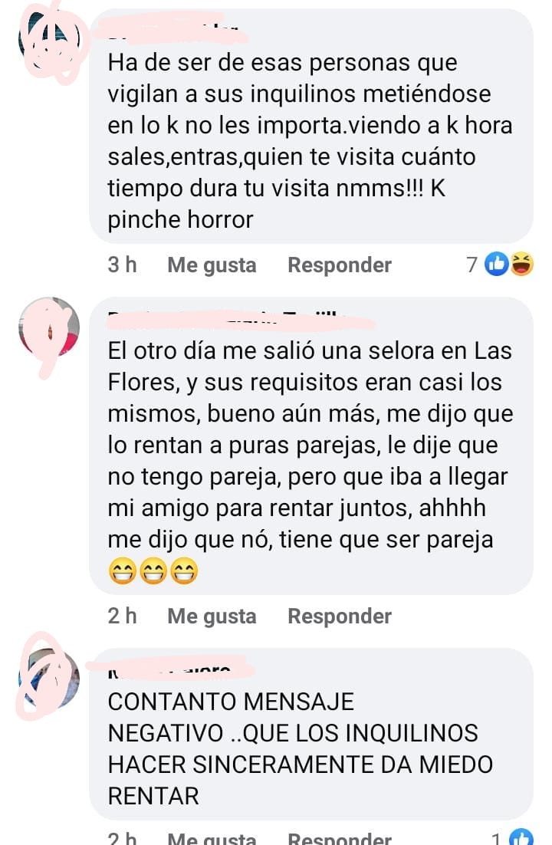This screenshot has width=552, height=845.
Task: Reply to the 'pinche horror' comment
Action: (x=340, y=265)
